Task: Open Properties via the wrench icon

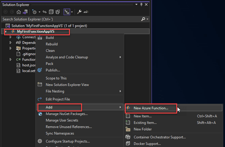Action: [79, 12]
